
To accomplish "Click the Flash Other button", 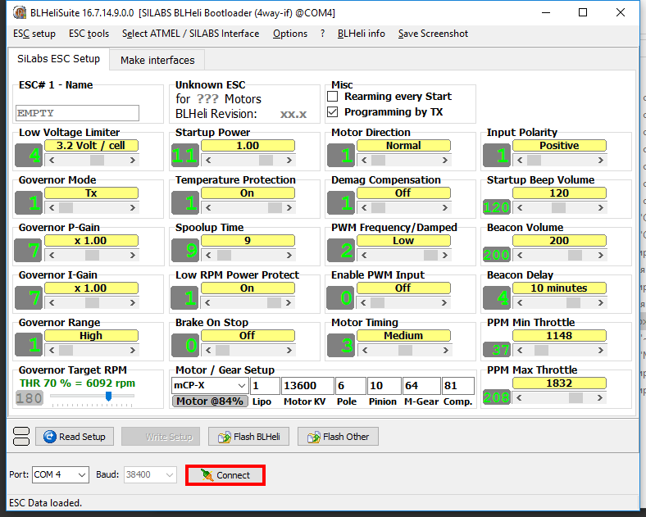I will (338, 437).
